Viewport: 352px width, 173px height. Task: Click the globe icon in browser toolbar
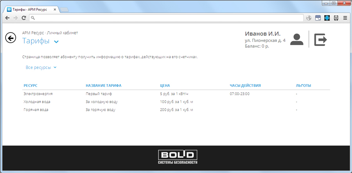(x=309, y=18)
